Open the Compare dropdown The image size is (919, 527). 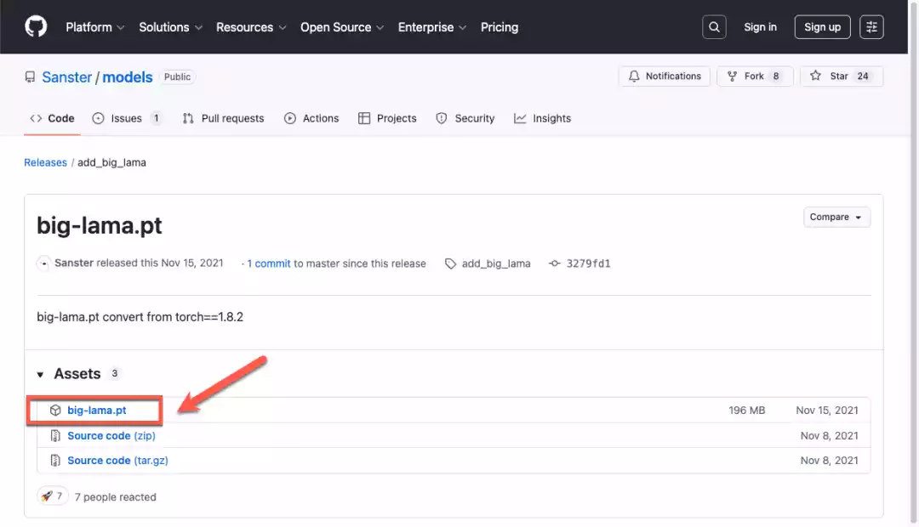tap(836, 218)
